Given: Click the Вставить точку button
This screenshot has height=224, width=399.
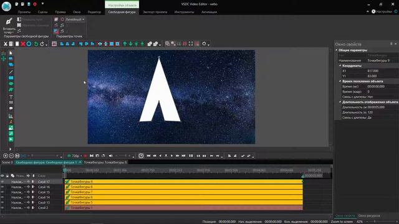Looking at the screenshot, I should (9, 26).
